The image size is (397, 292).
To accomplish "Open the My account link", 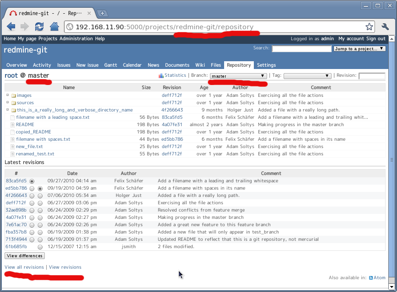I will click(351, 38).
